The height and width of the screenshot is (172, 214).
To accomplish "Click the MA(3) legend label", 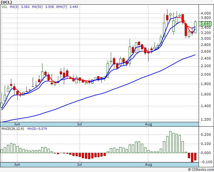I will point(14,7).
